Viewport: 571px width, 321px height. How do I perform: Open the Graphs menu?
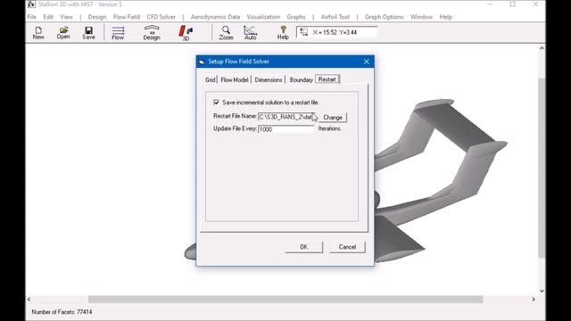tap(296, 17)
